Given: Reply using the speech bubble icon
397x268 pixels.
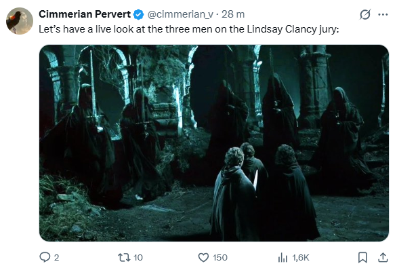Looking at the screenshot, I should point(45,257).
